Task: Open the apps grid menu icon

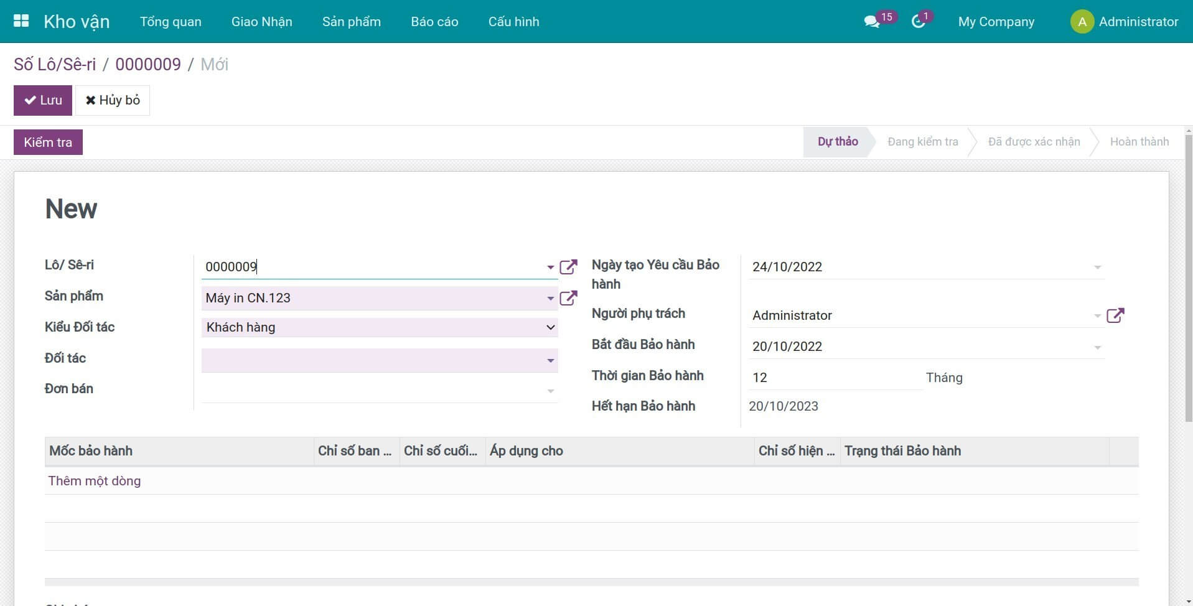Action: tap(21, 21)
